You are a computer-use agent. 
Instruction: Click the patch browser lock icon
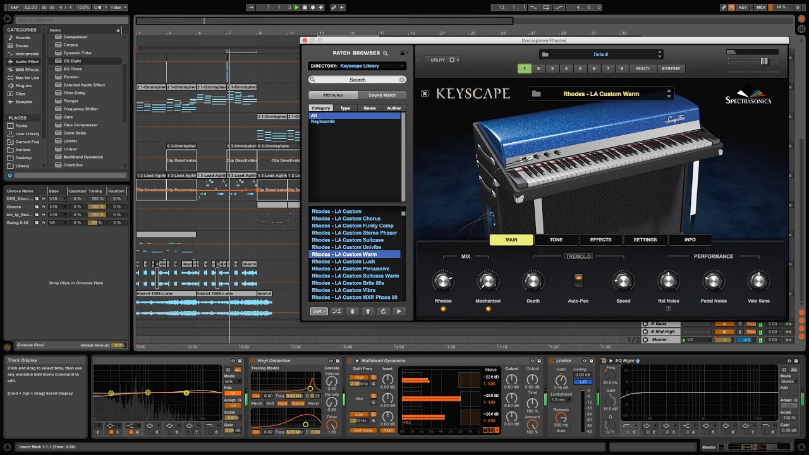coord(402,54)
